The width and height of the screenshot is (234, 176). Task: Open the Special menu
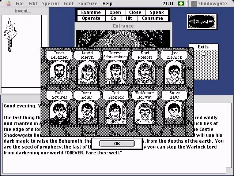50,3
